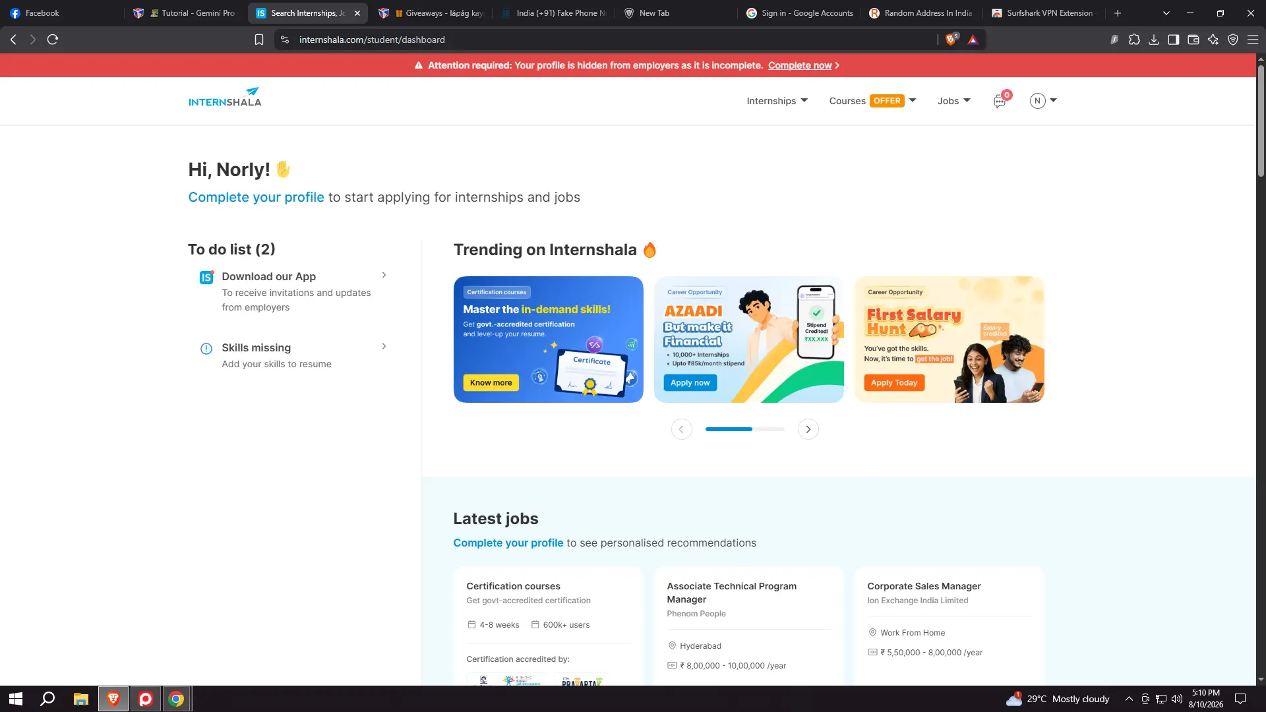Go back to previous page
This screenshot has width=1266, height=712.
click(x=13, y=40)
